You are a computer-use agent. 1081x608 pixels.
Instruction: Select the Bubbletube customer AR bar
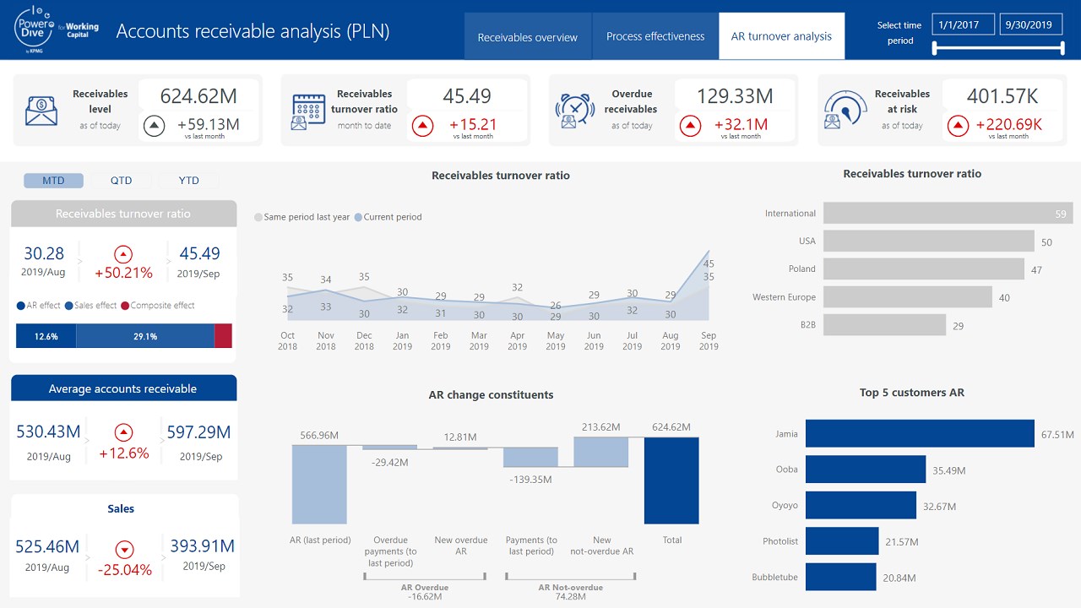841,578
